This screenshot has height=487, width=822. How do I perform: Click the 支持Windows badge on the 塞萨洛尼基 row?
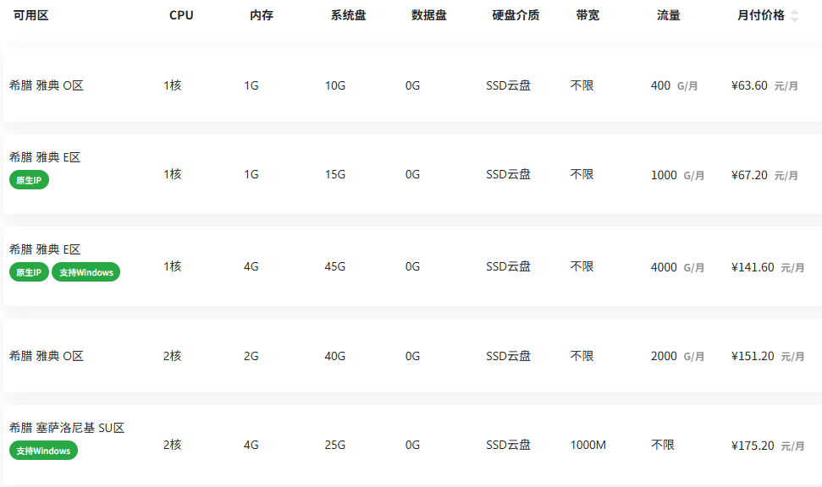(43, 451)
